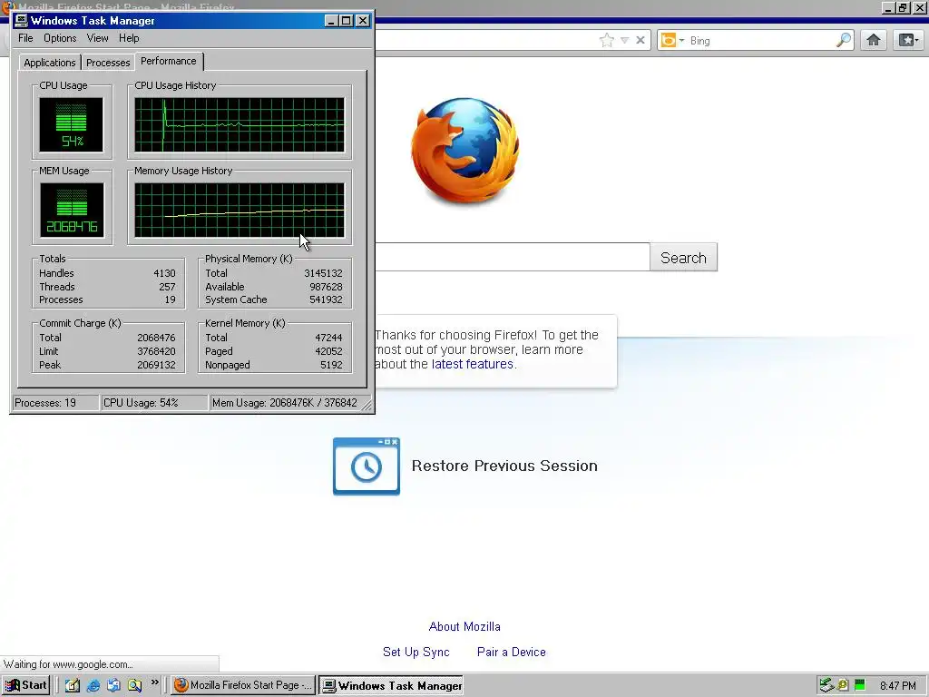Click the Threads value 257
This screenshot has width=929, height=697.
(x=167, y=286)
